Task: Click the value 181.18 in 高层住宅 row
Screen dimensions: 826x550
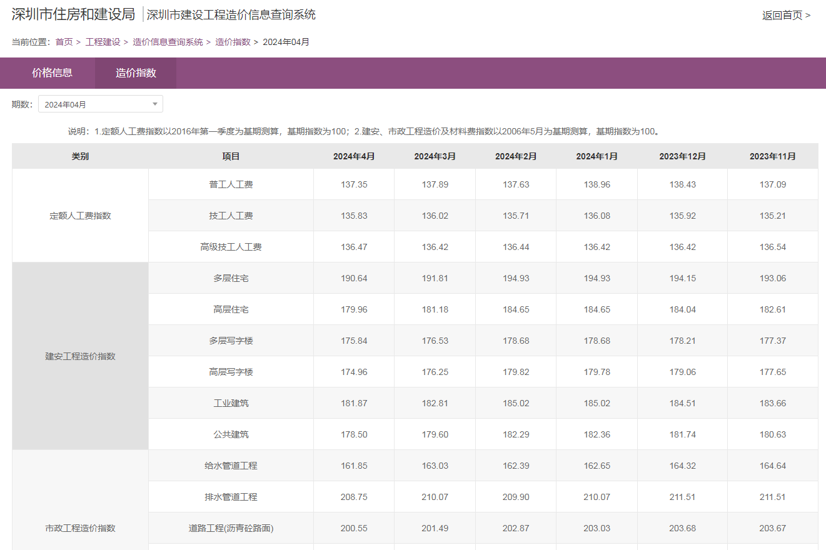Action: (435, 309)
